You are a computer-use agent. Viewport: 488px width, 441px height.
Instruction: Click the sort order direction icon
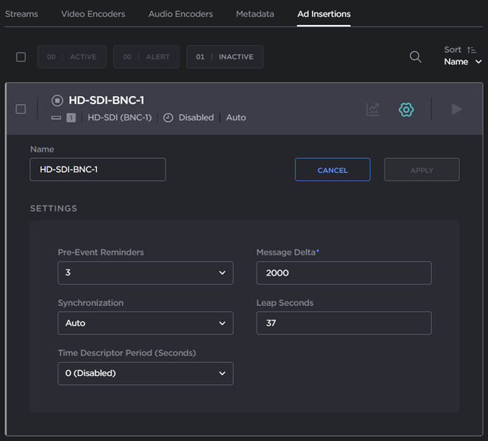click(472, 49)
